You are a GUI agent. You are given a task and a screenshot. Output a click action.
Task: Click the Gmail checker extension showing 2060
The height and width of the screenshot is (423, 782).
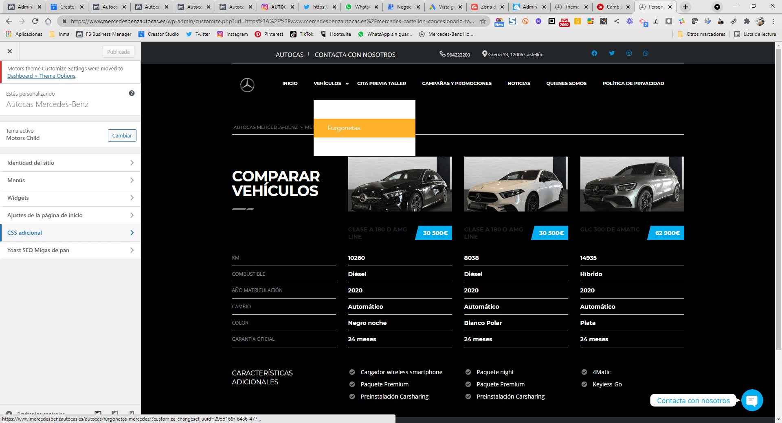(565, 22)
